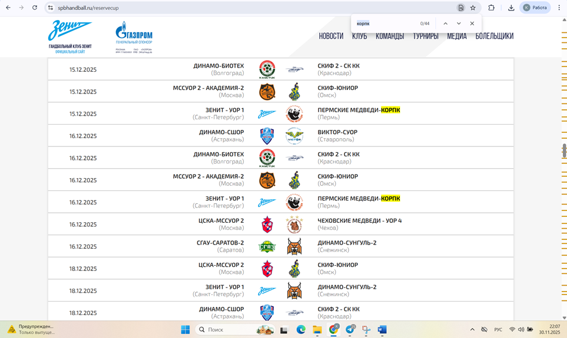Select ПЕРМСКИЕ МЕДВЕДИ-КОРПК text in 16.12.2025 row
The height and width of the screenshot is (338, 567).
[359, 199]
